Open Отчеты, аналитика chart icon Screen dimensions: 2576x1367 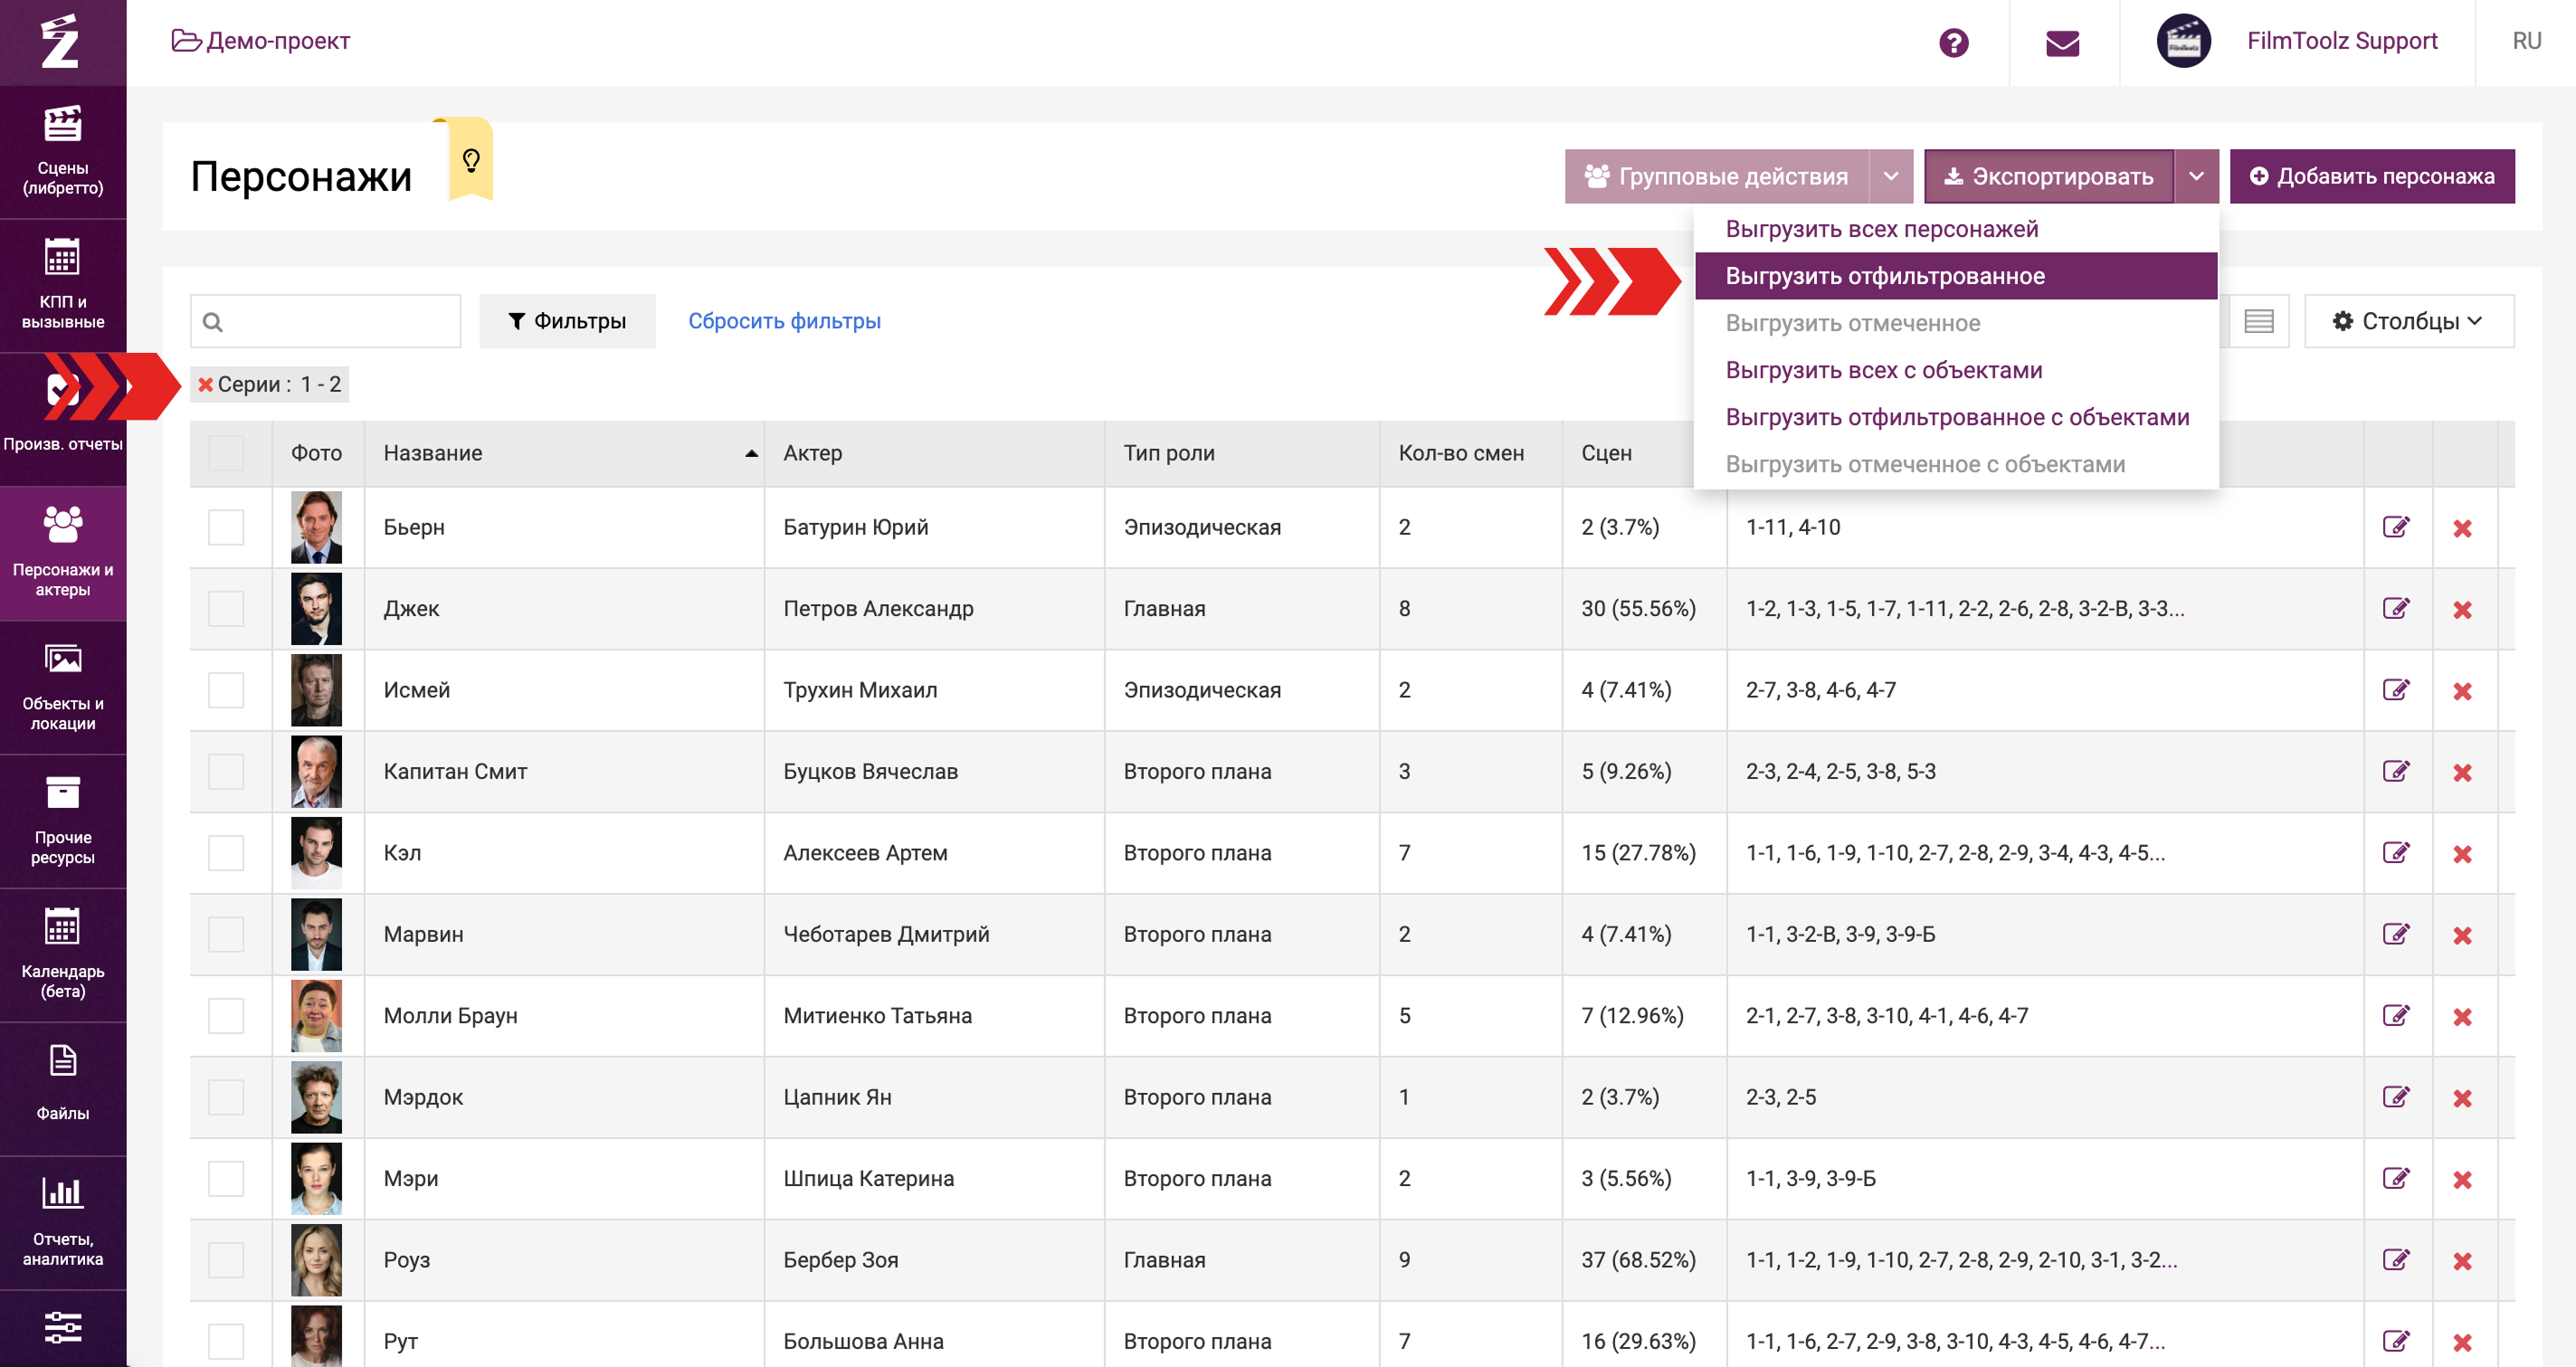[62, 1193]
